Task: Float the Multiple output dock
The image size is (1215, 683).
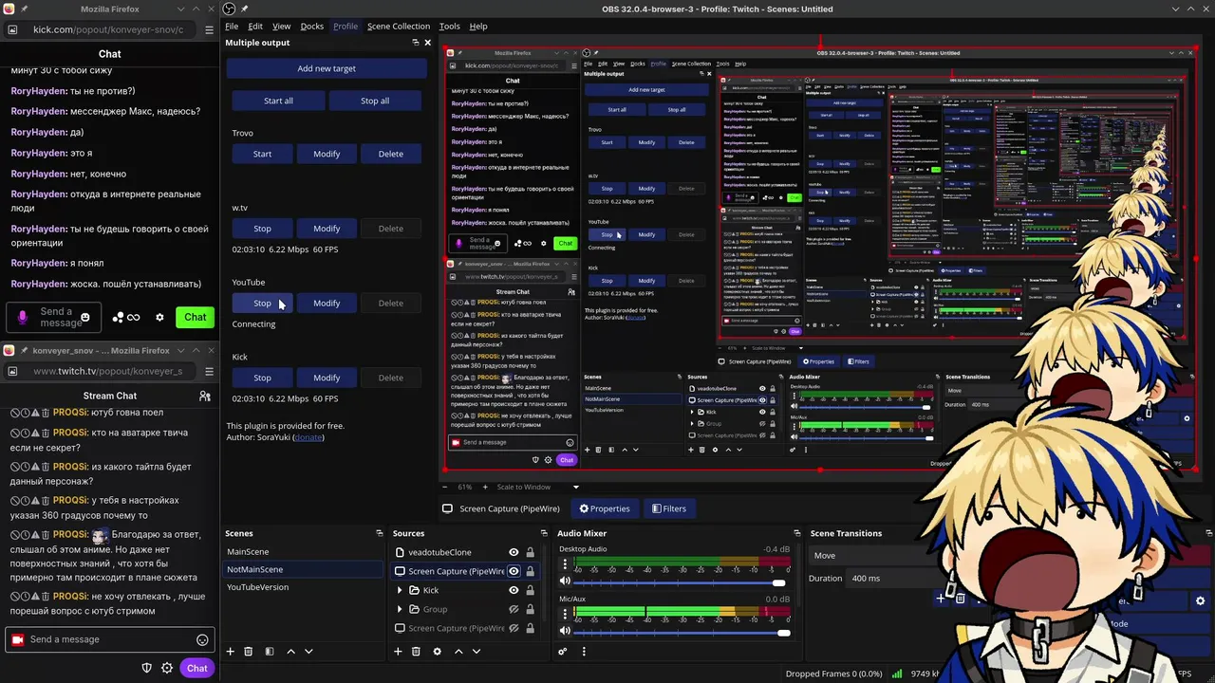Action: point(415,43)
